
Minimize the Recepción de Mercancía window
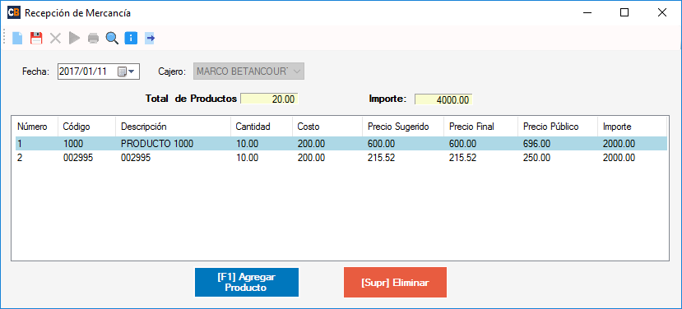pos(587,13)
